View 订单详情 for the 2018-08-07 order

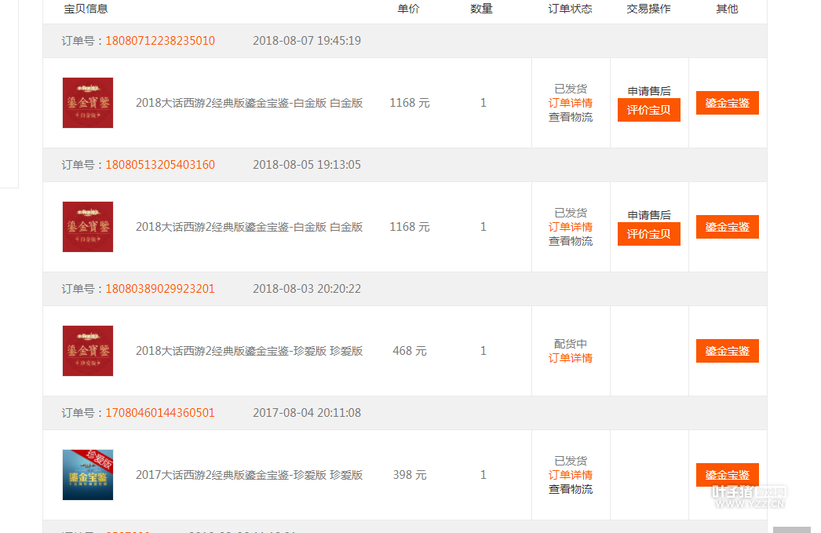[571, 103]
